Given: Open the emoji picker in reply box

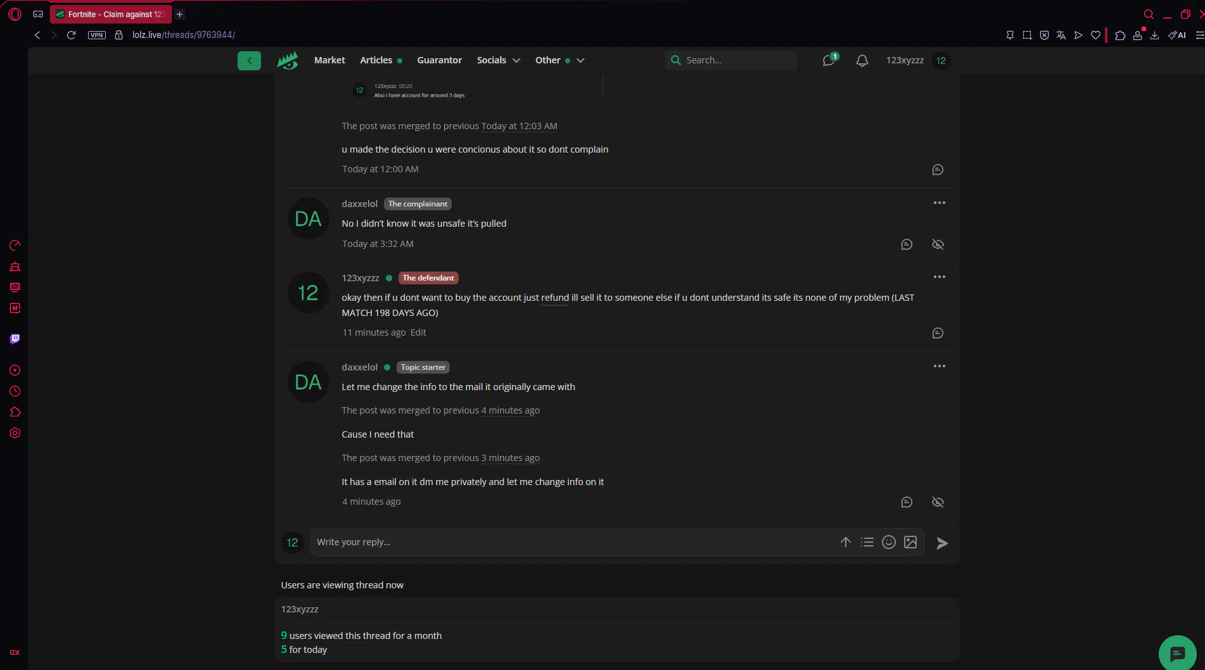Looking at the screenshot, I should (889, 542).
